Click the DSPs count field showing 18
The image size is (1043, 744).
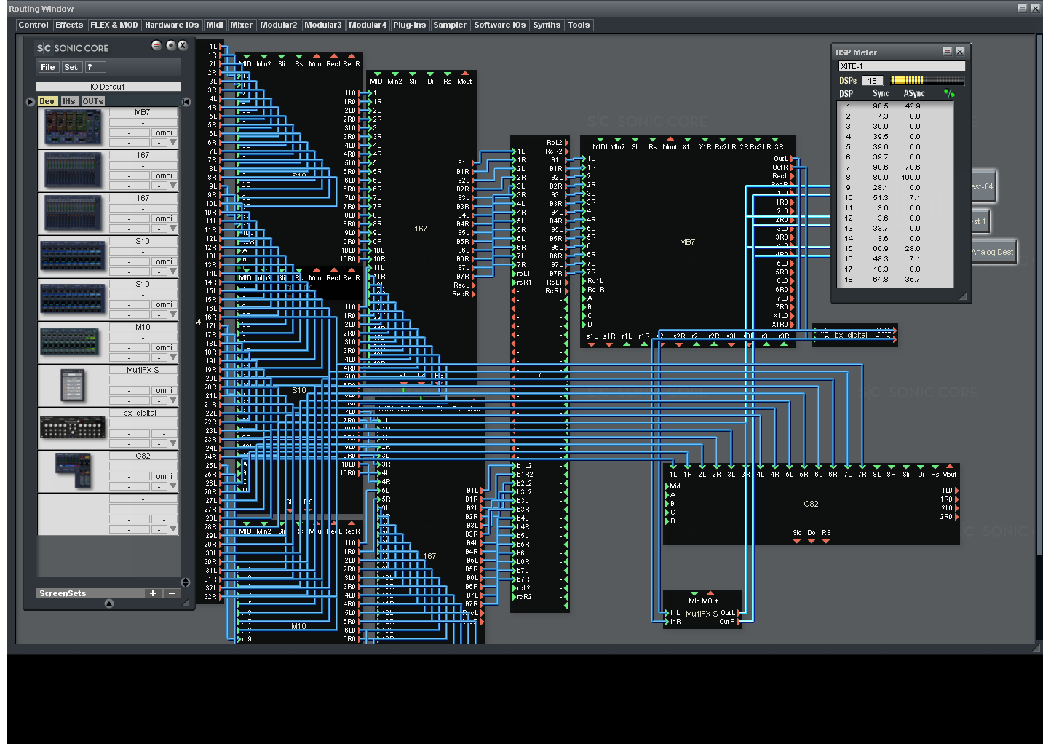[x=873, y=81]
